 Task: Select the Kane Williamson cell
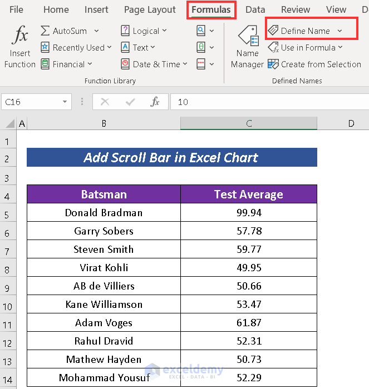point(104,305)
